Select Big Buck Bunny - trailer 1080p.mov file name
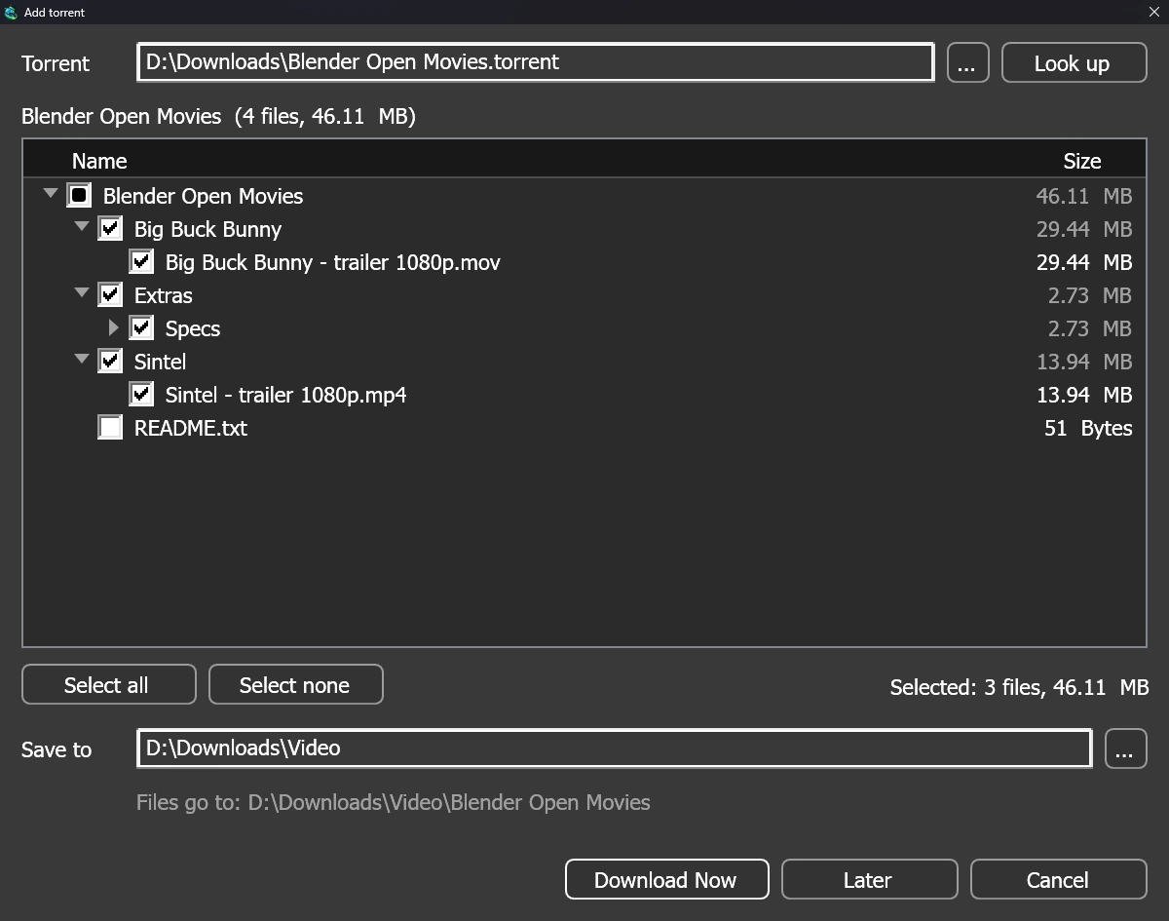This screenshot has width=1169, height=921. click(x=332, y=262)
